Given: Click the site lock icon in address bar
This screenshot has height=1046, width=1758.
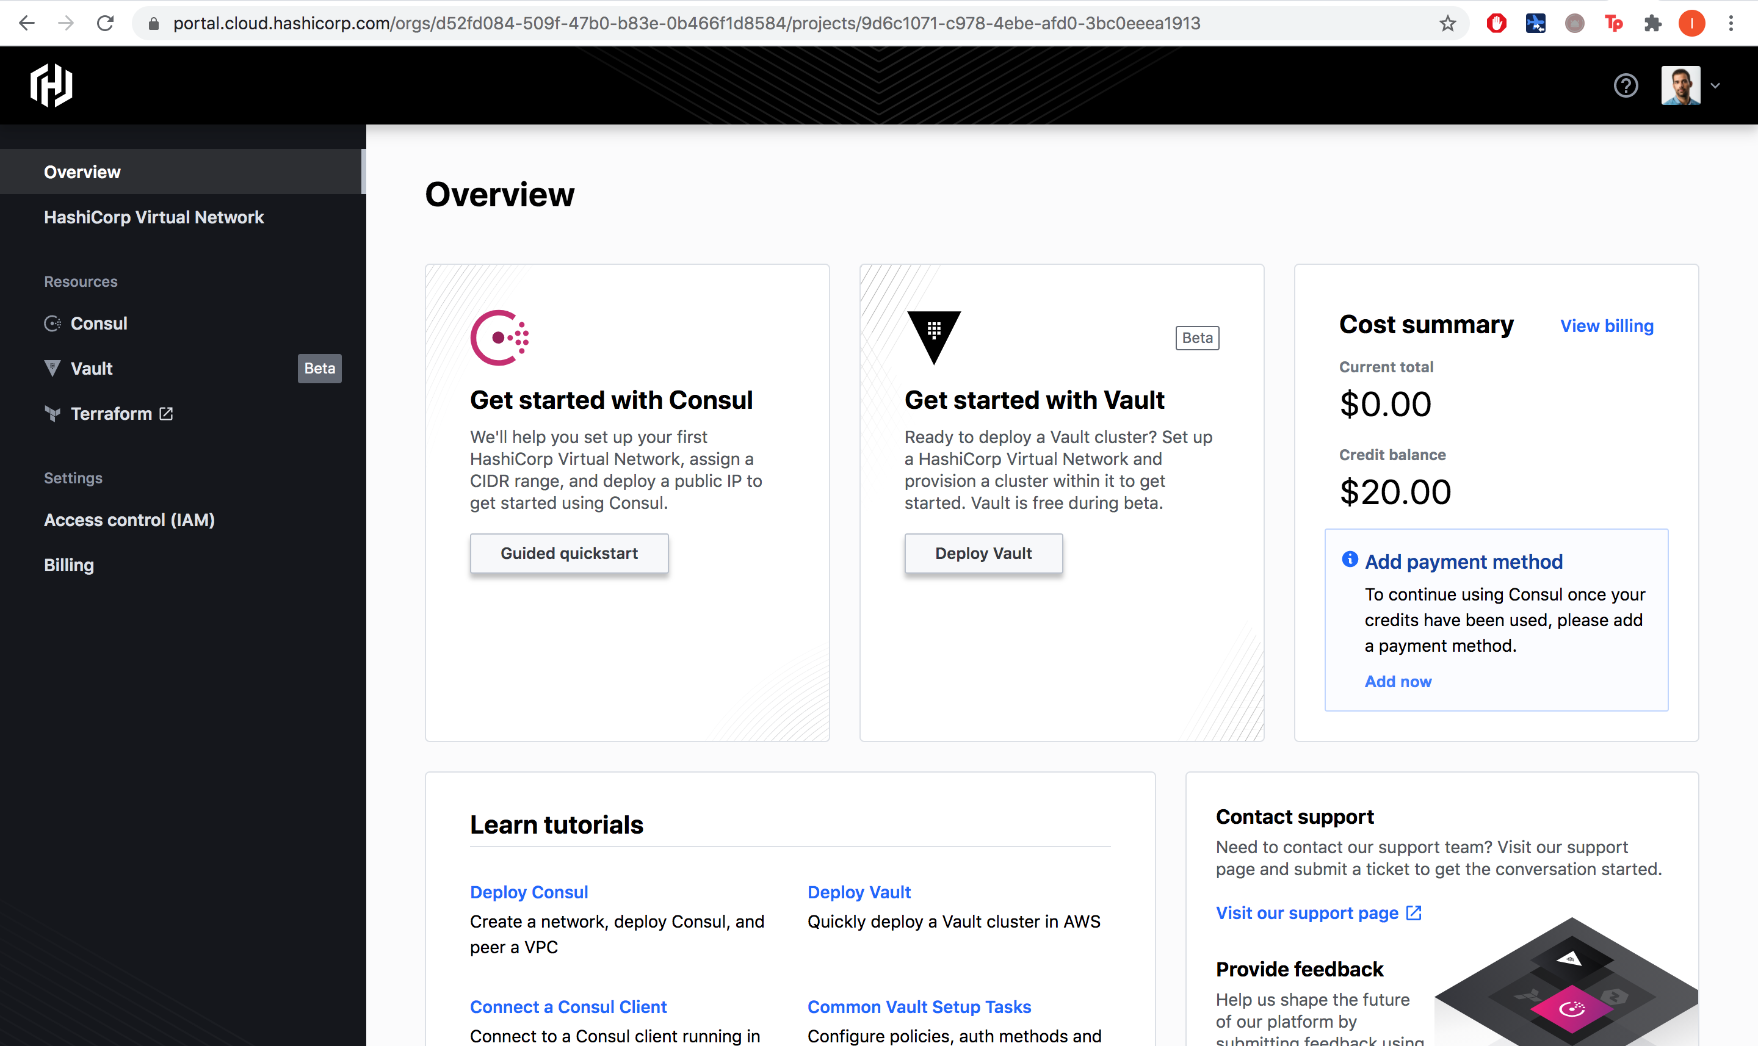Looking at the screenshot, I should pos(154,24).
